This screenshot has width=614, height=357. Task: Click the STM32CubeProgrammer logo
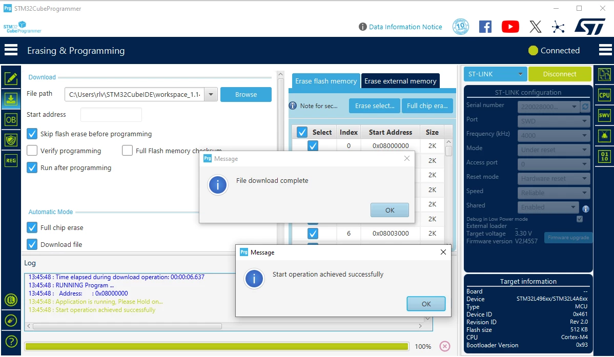(x=23, y=27)
